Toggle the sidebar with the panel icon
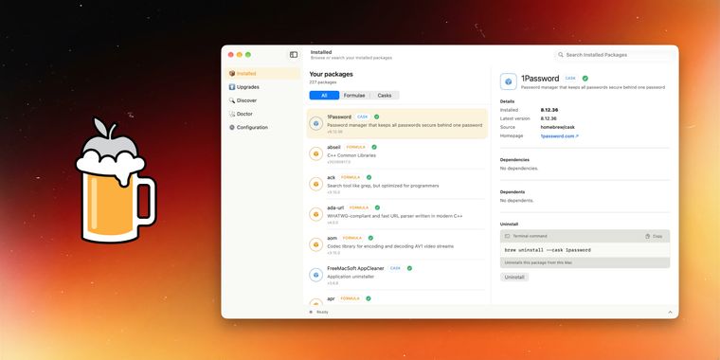 coord(294,55)
